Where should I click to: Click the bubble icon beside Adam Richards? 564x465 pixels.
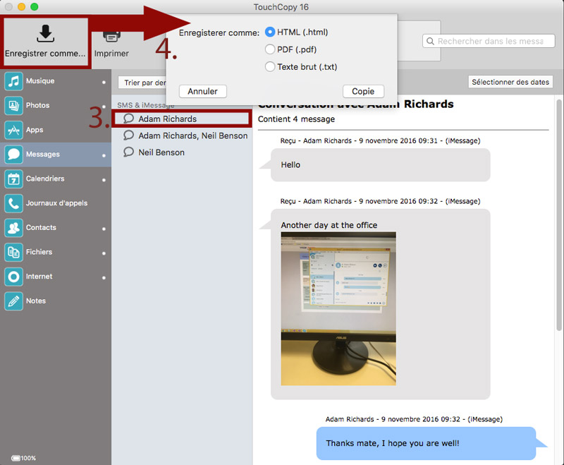pyautogui.click(x=128, y=119)
